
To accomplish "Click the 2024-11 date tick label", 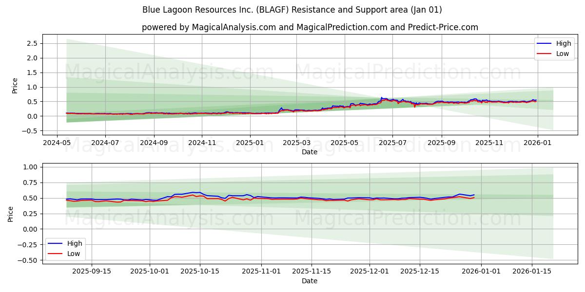I will coord(202,143).
